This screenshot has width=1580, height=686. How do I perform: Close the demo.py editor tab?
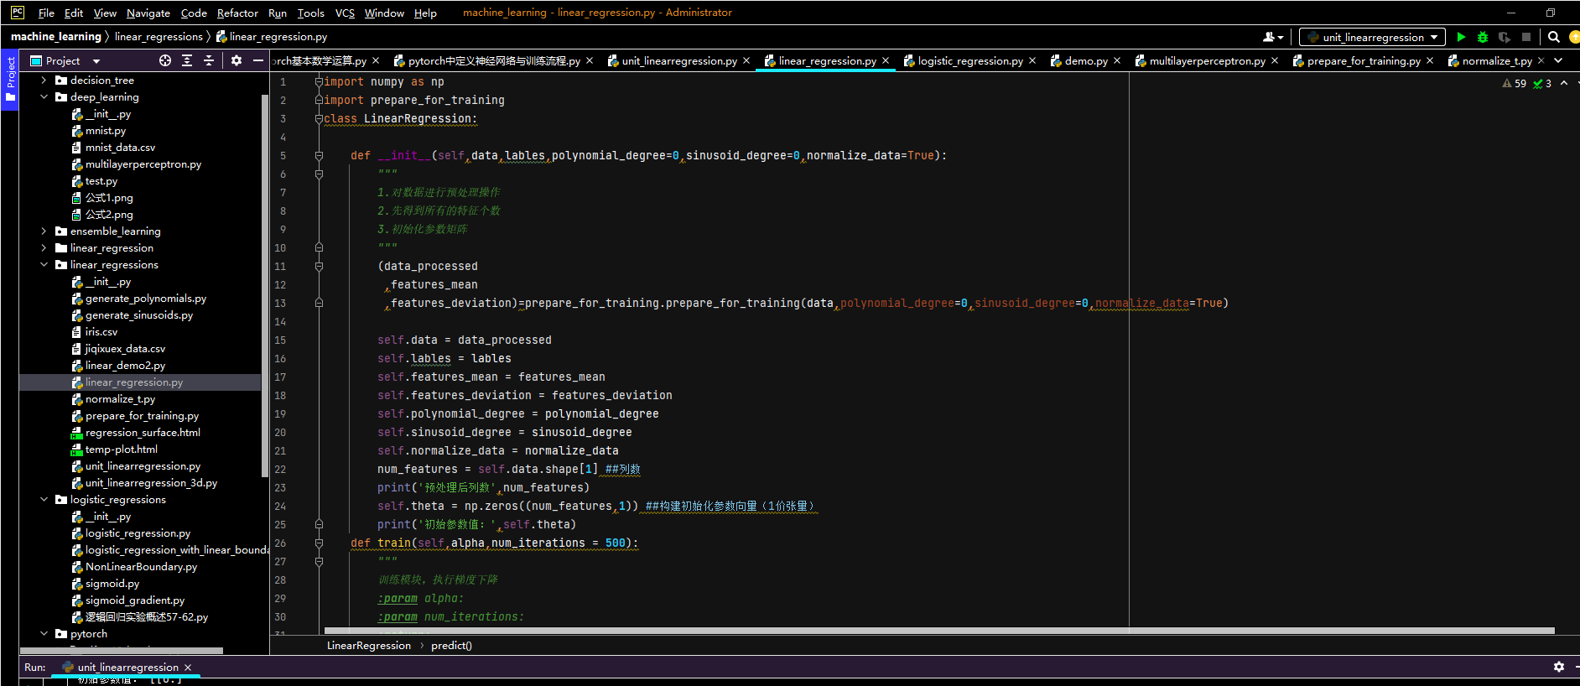pos(1117,60)
